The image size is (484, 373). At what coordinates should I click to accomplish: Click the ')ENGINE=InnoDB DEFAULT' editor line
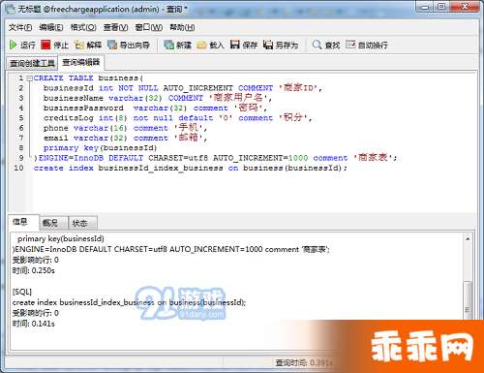[215, 158]
